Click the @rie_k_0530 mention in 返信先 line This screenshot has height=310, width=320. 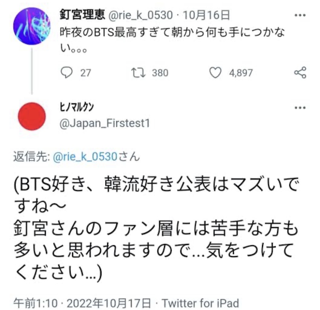click(85, 157)
